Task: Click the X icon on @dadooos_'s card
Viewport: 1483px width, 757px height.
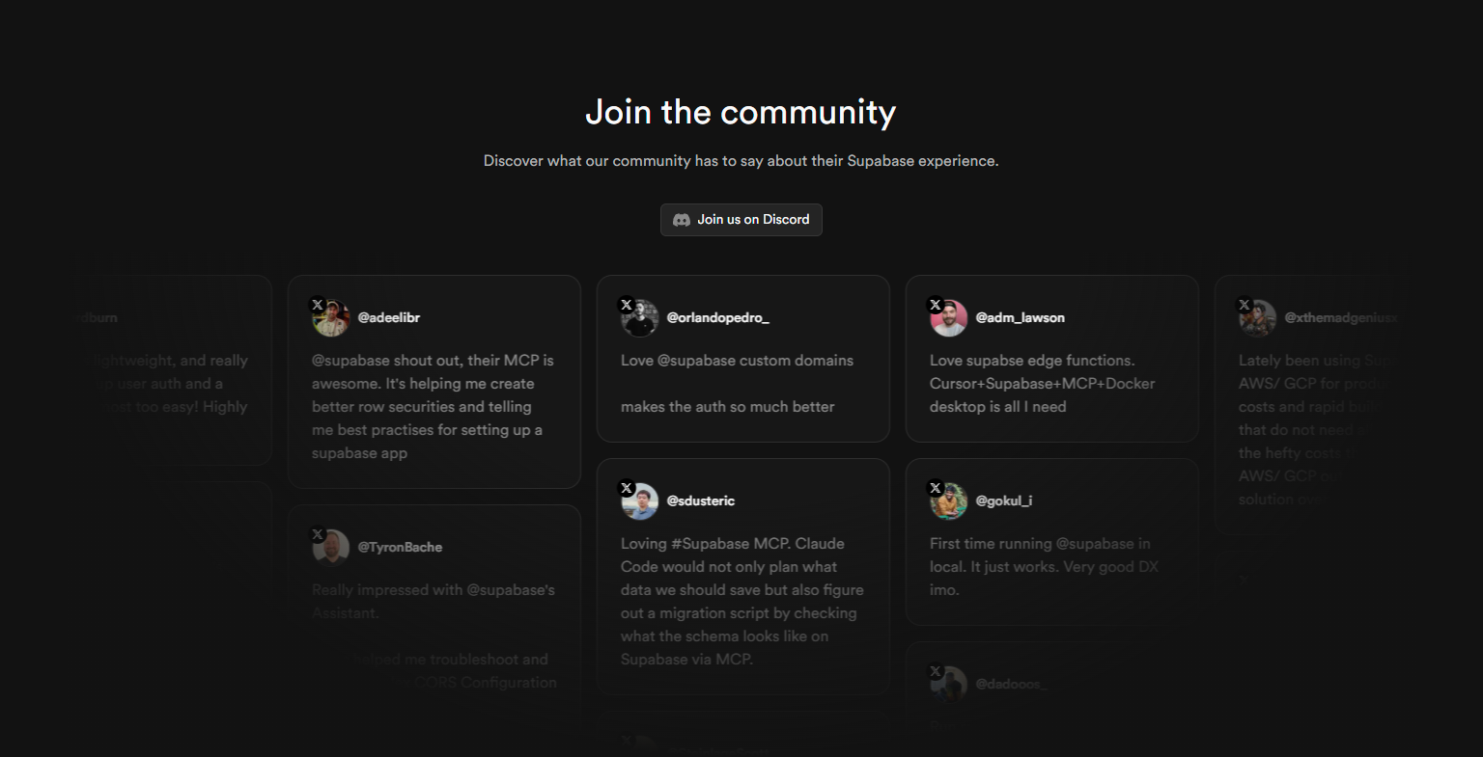Action: 936,670
